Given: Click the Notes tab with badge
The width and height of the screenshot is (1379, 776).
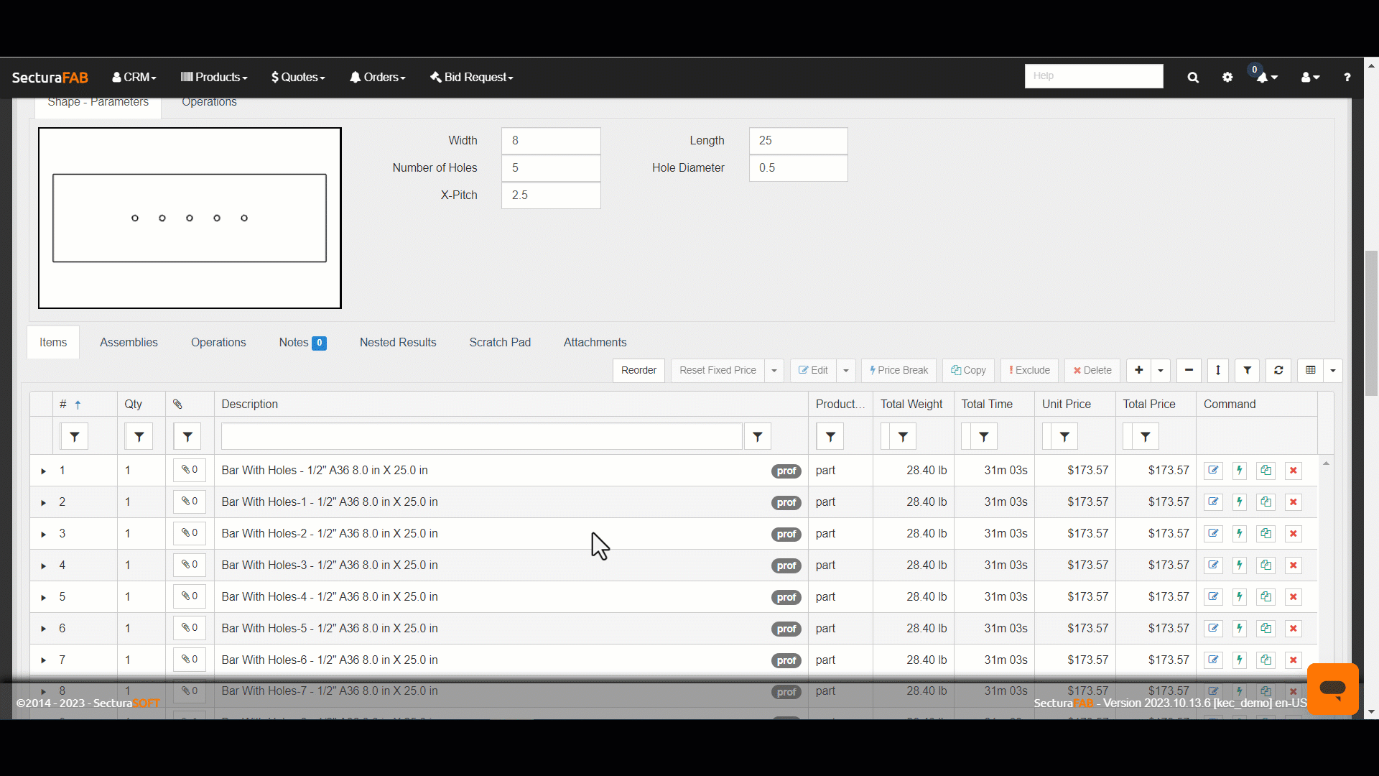Looking at the screenshot, I should coord(302,342).
